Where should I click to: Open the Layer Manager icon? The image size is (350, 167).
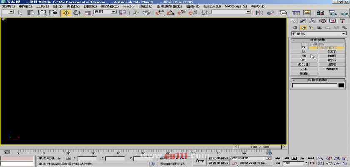coord(283,13)
